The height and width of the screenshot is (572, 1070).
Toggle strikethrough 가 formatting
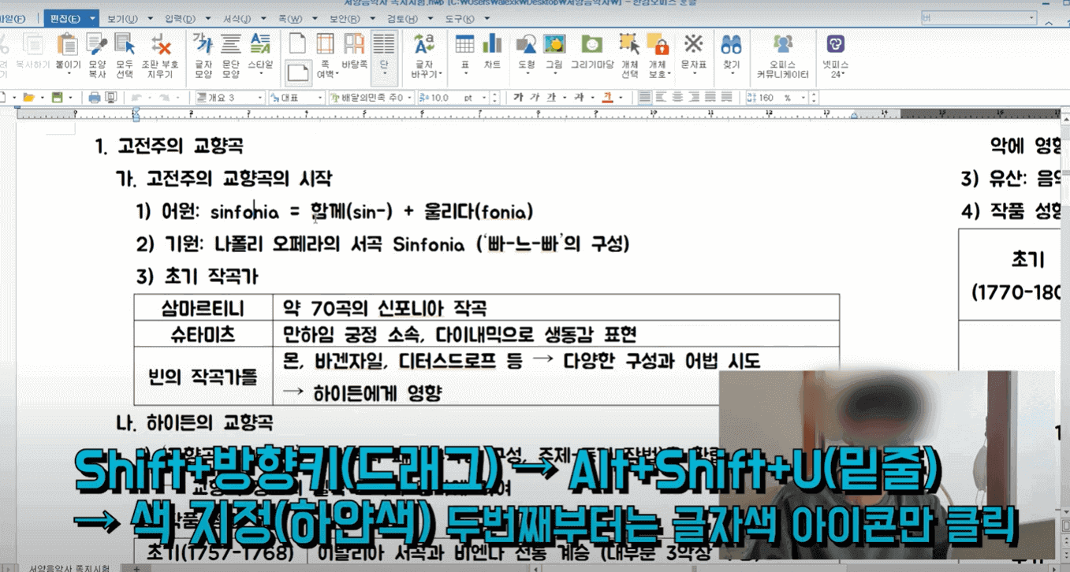(x=579, y=98)
